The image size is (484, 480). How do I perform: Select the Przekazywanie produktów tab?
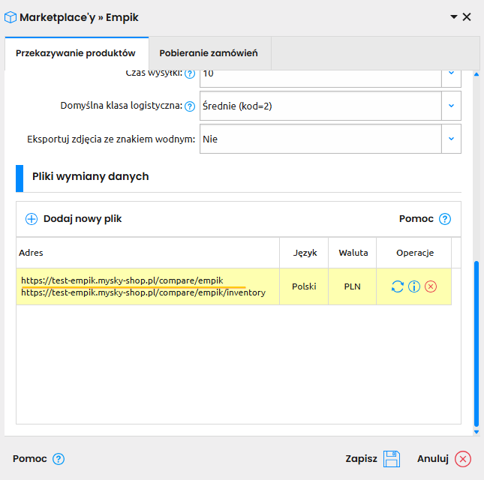pos(76,53)
